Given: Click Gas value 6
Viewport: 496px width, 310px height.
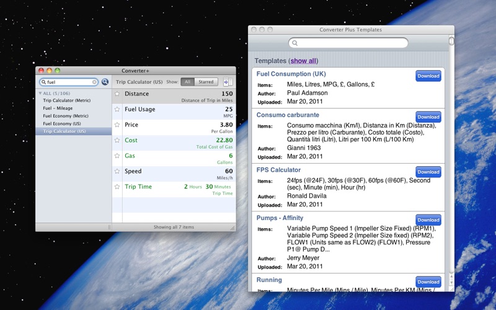Looking at the screenshot, I should point(231,156).
